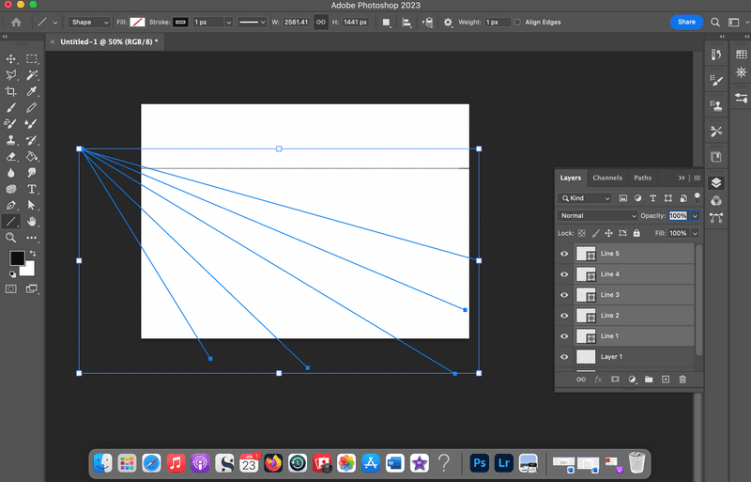Screen dimensions: 751x482
Task: Select the Crop tool
Action: [x=11, y=91]
